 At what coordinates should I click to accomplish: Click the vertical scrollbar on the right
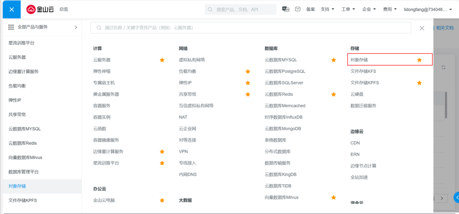pos(446,105)
